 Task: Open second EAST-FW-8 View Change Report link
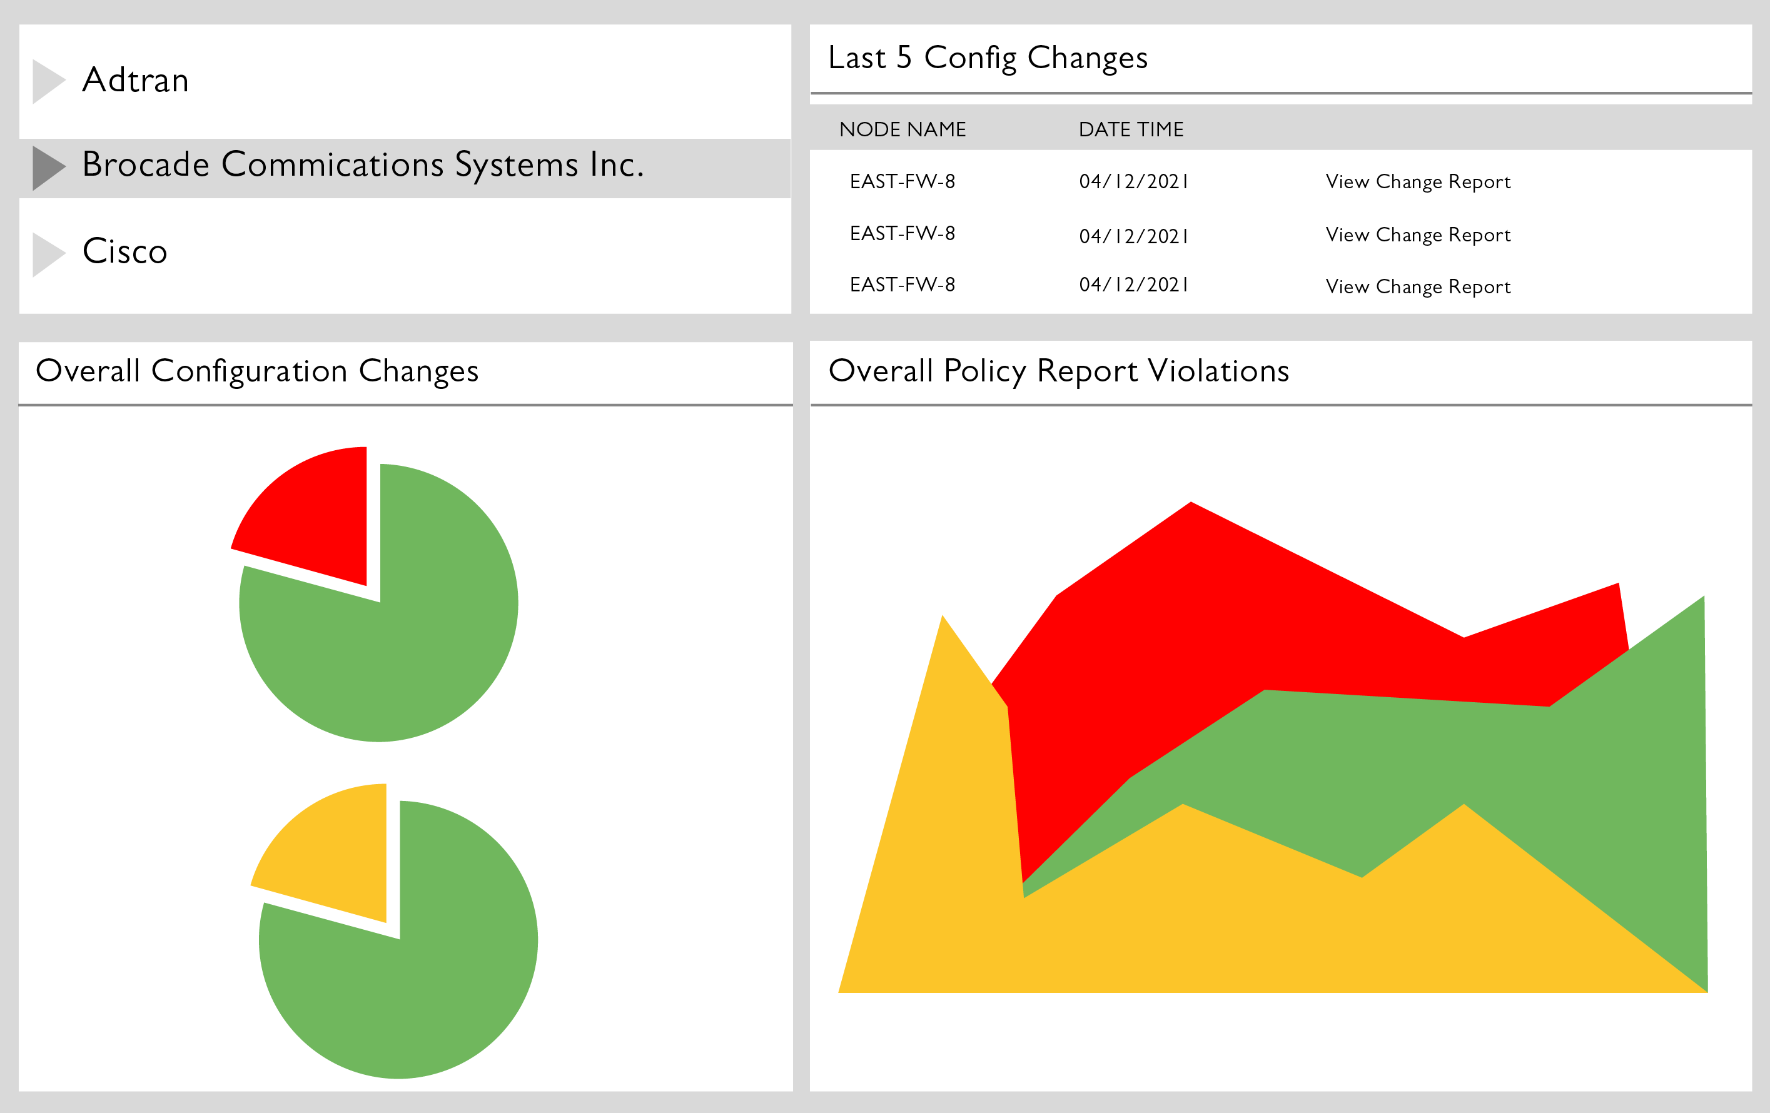coord(1418,235)
